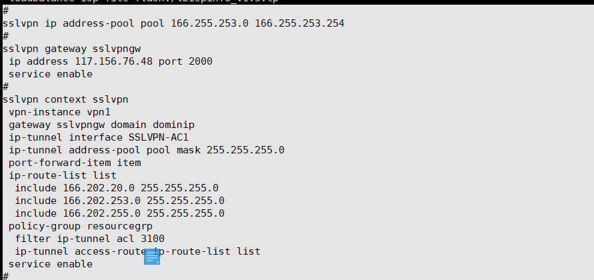
Task: Click the "include 166.202.253.0" route entry
Action: 119,201
